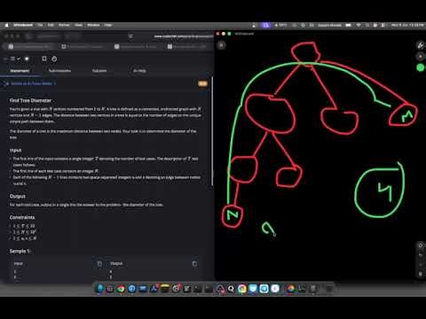Open the AI Help tab

click(x=139, y=71)
